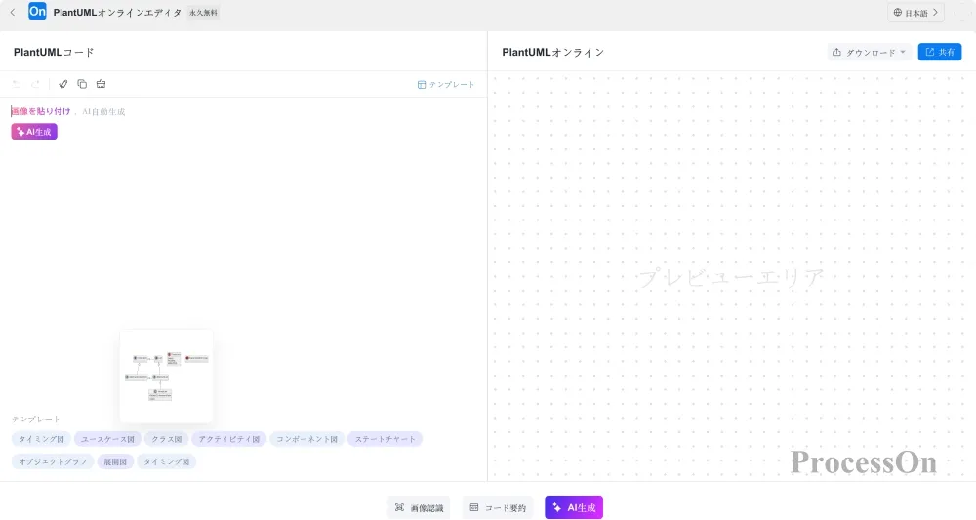Screen dimensions: 976x520
Task: Click the 画像を貼り付け placeholder text
Action: 41,112
